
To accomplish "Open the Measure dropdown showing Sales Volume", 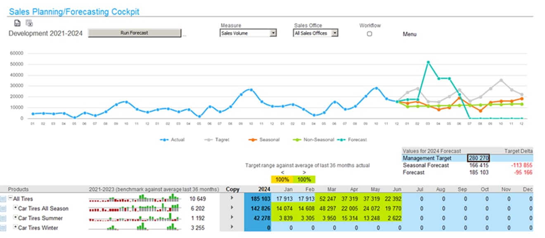I will (272, 33).
